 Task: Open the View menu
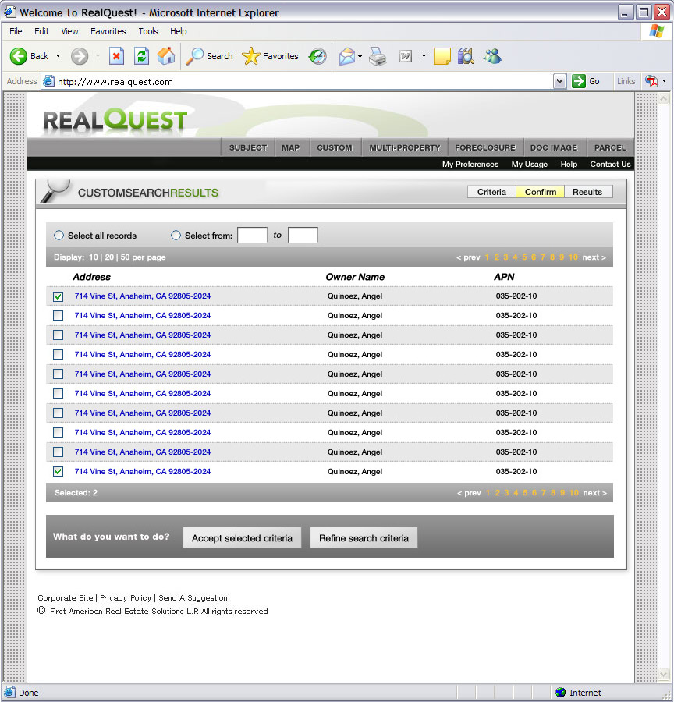pyautogui.click(x=69, y=31)
